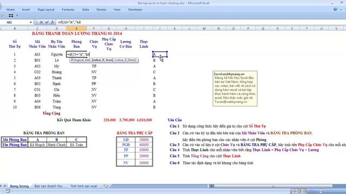The height and width of the screenshot is (194, 346).
Task: Click the Mã Phòng Ban header cell
Action: pyautogui.click(x=15, y=140)
